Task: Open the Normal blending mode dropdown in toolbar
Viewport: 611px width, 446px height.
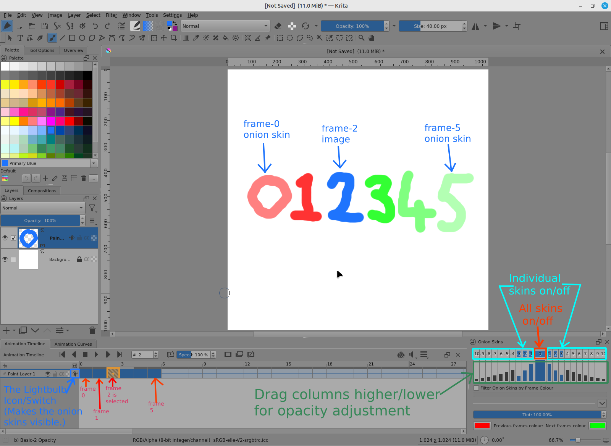Action: pyautogui.click(x=225, y=26)
